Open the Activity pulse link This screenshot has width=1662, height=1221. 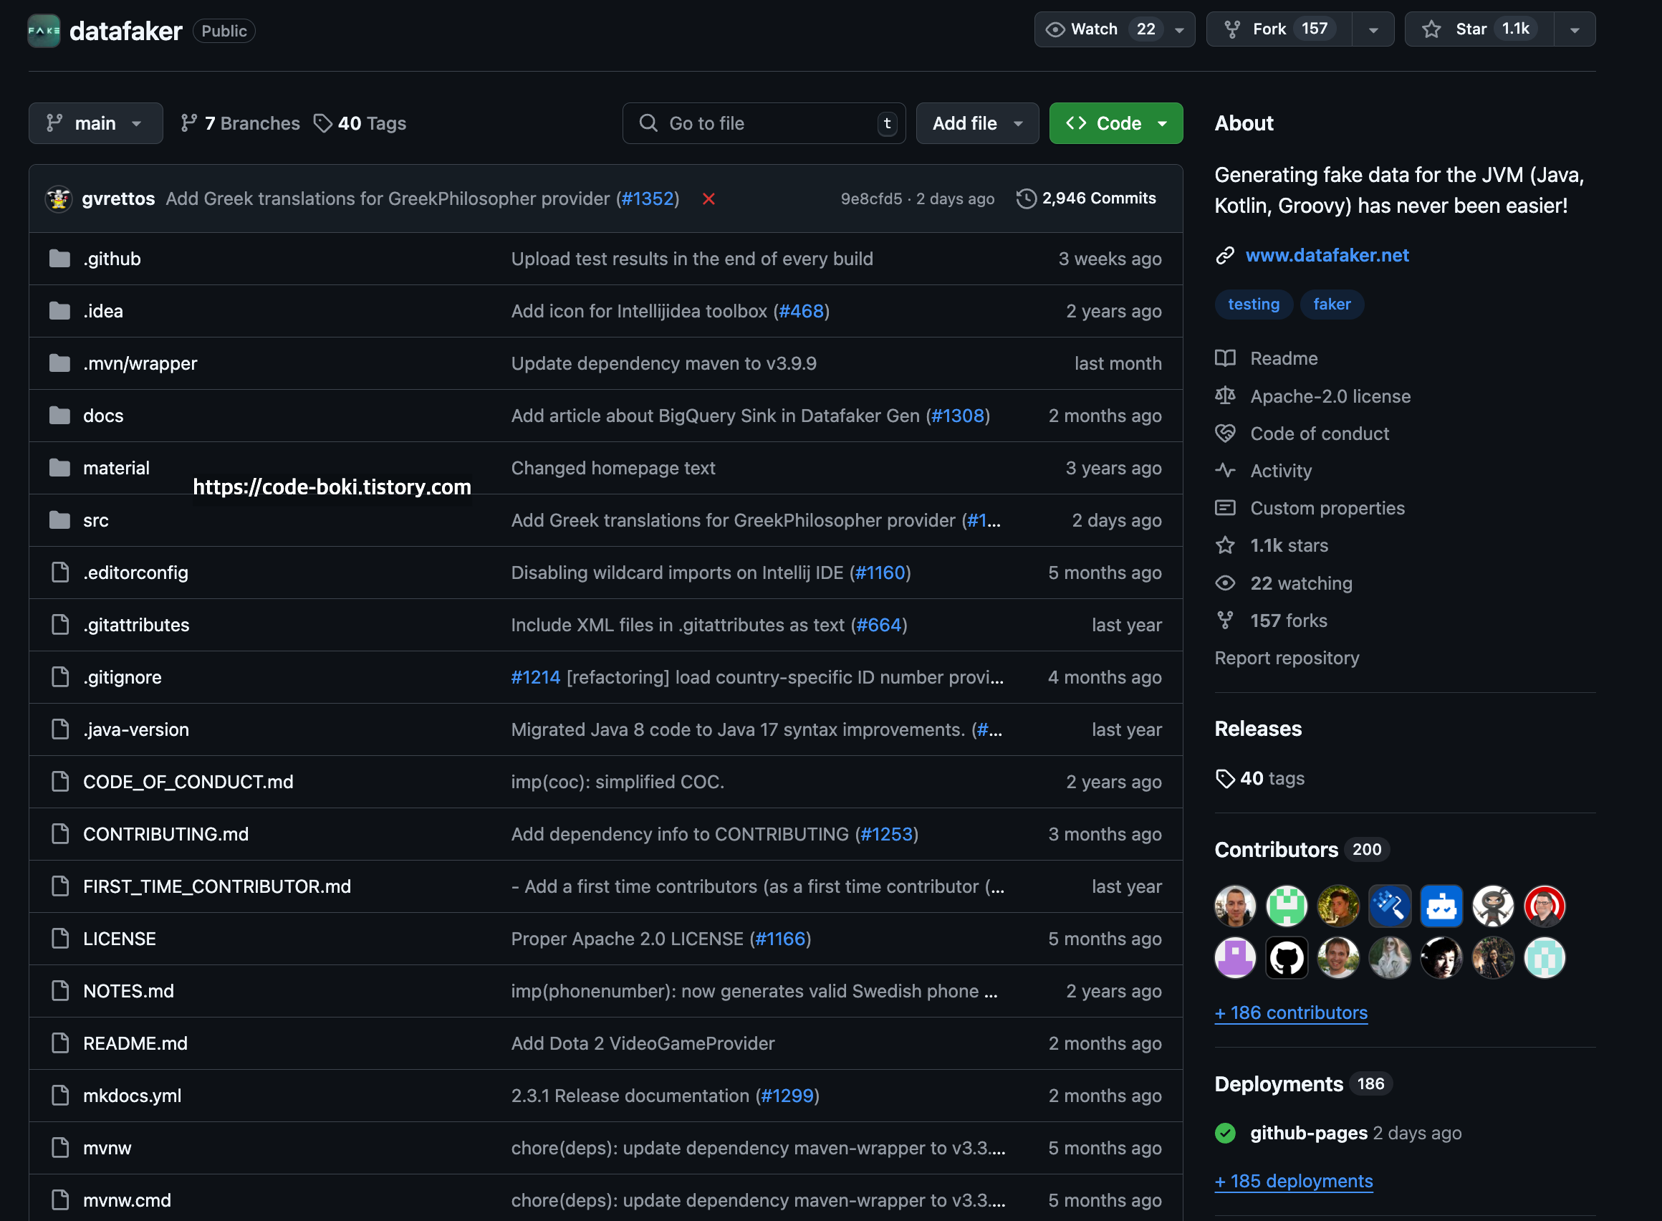tap(1280, 471)
